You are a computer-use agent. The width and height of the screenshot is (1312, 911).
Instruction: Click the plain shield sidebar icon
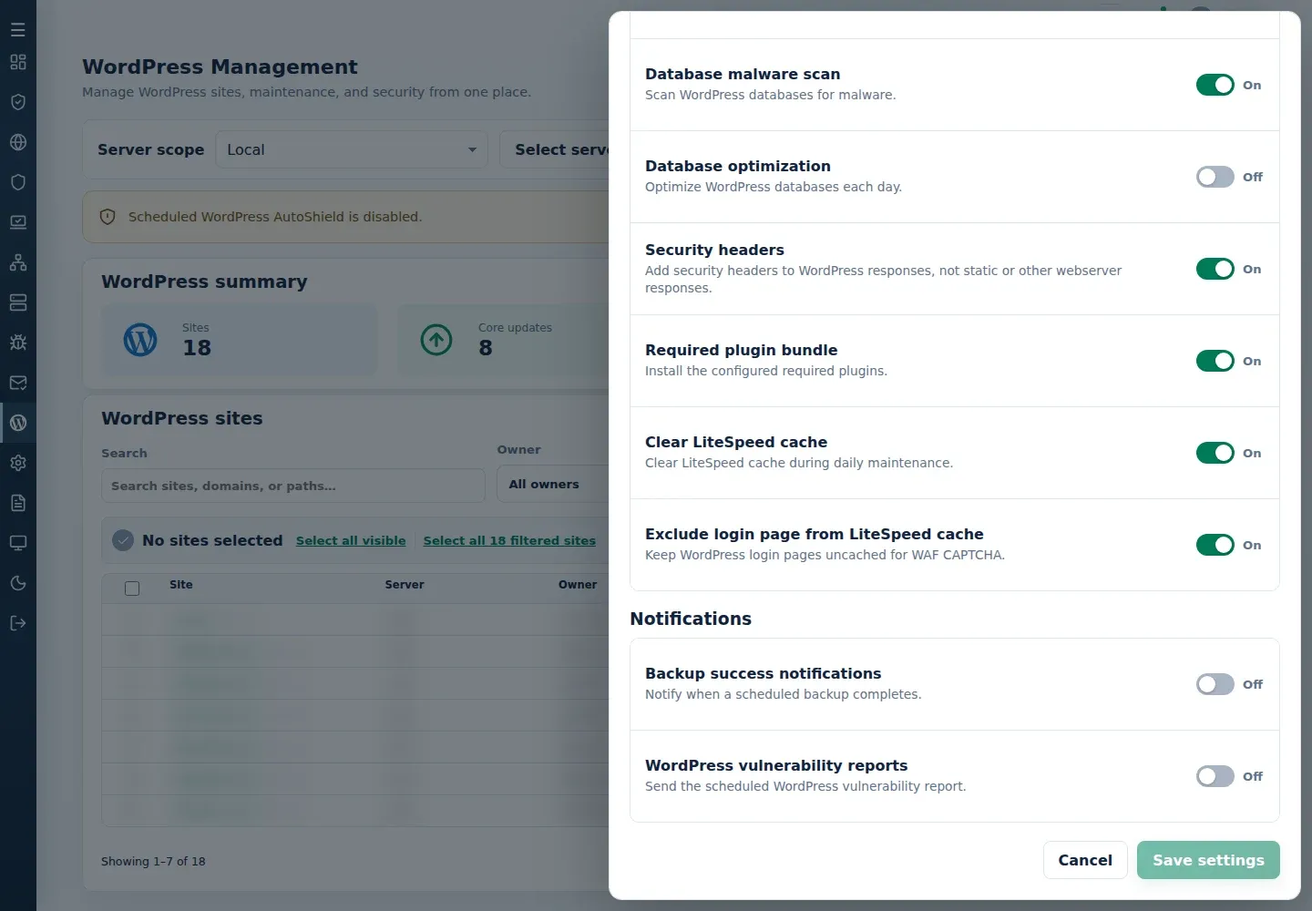(18, 182)
